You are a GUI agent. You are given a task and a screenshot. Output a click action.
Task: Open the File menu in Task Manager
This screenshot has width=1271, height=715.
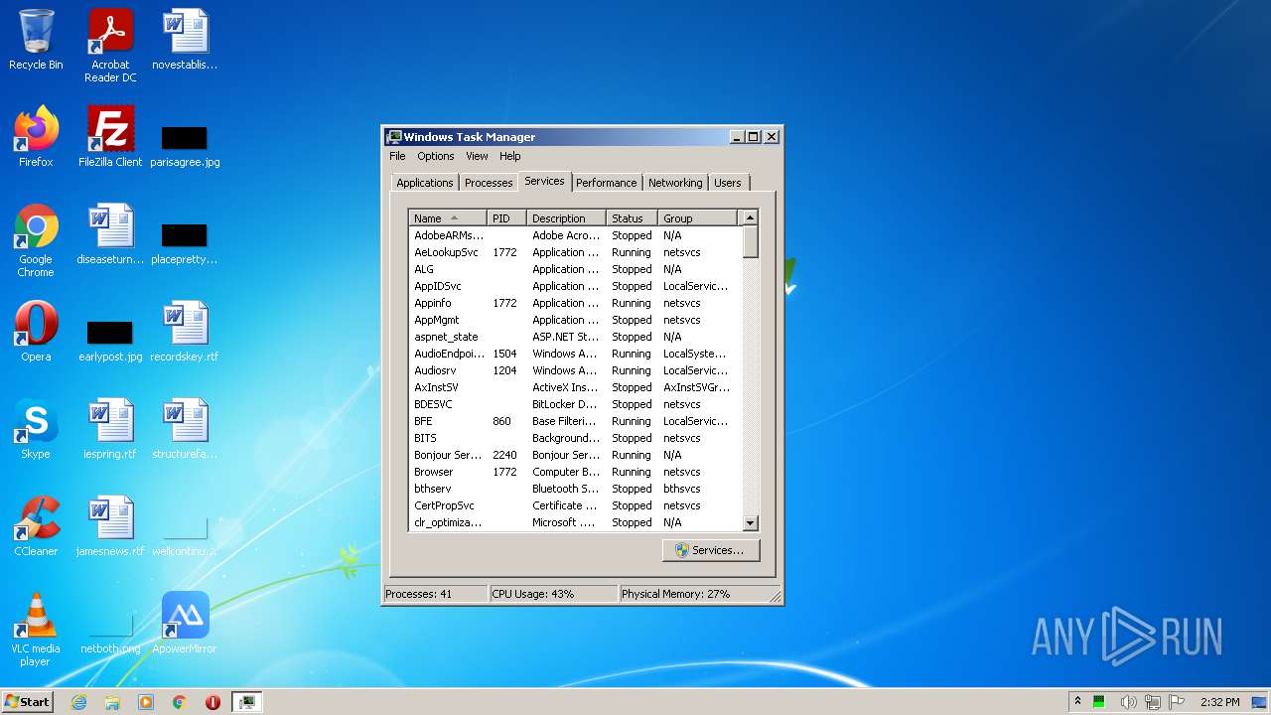tap(397, 156)
